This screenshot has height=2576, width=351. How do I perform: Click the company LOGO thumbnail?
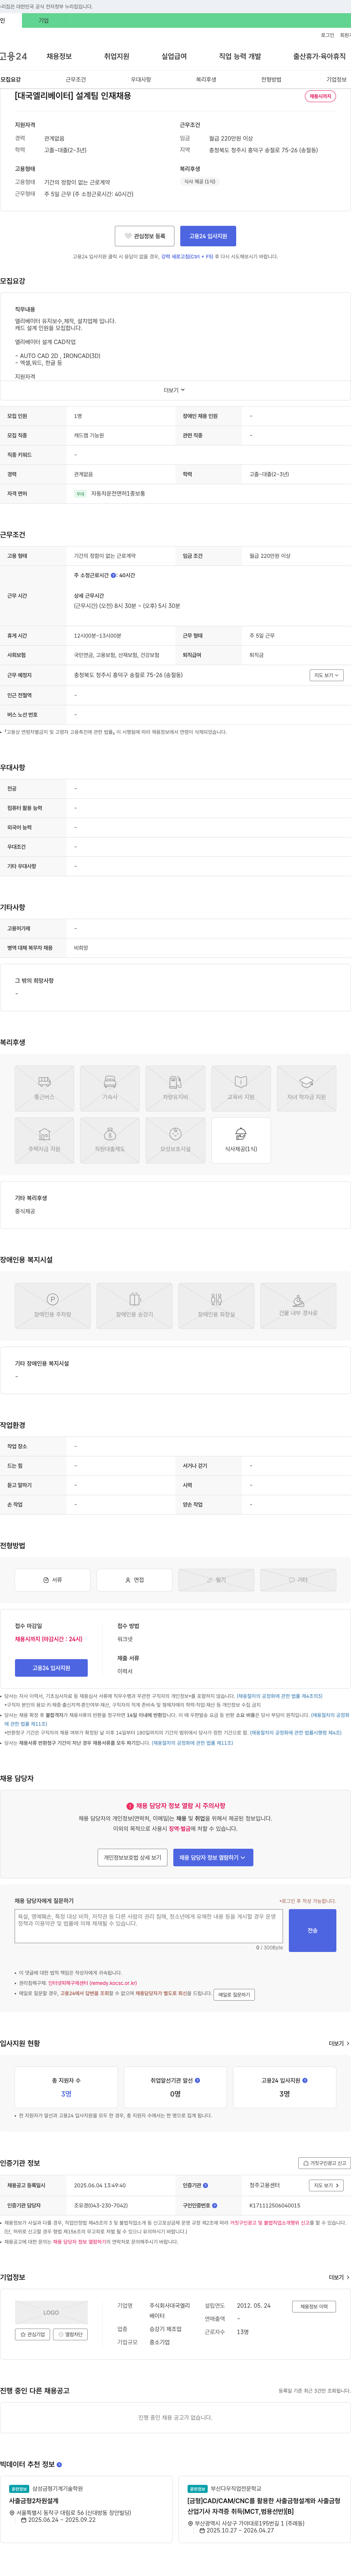tap(51, 2312)
